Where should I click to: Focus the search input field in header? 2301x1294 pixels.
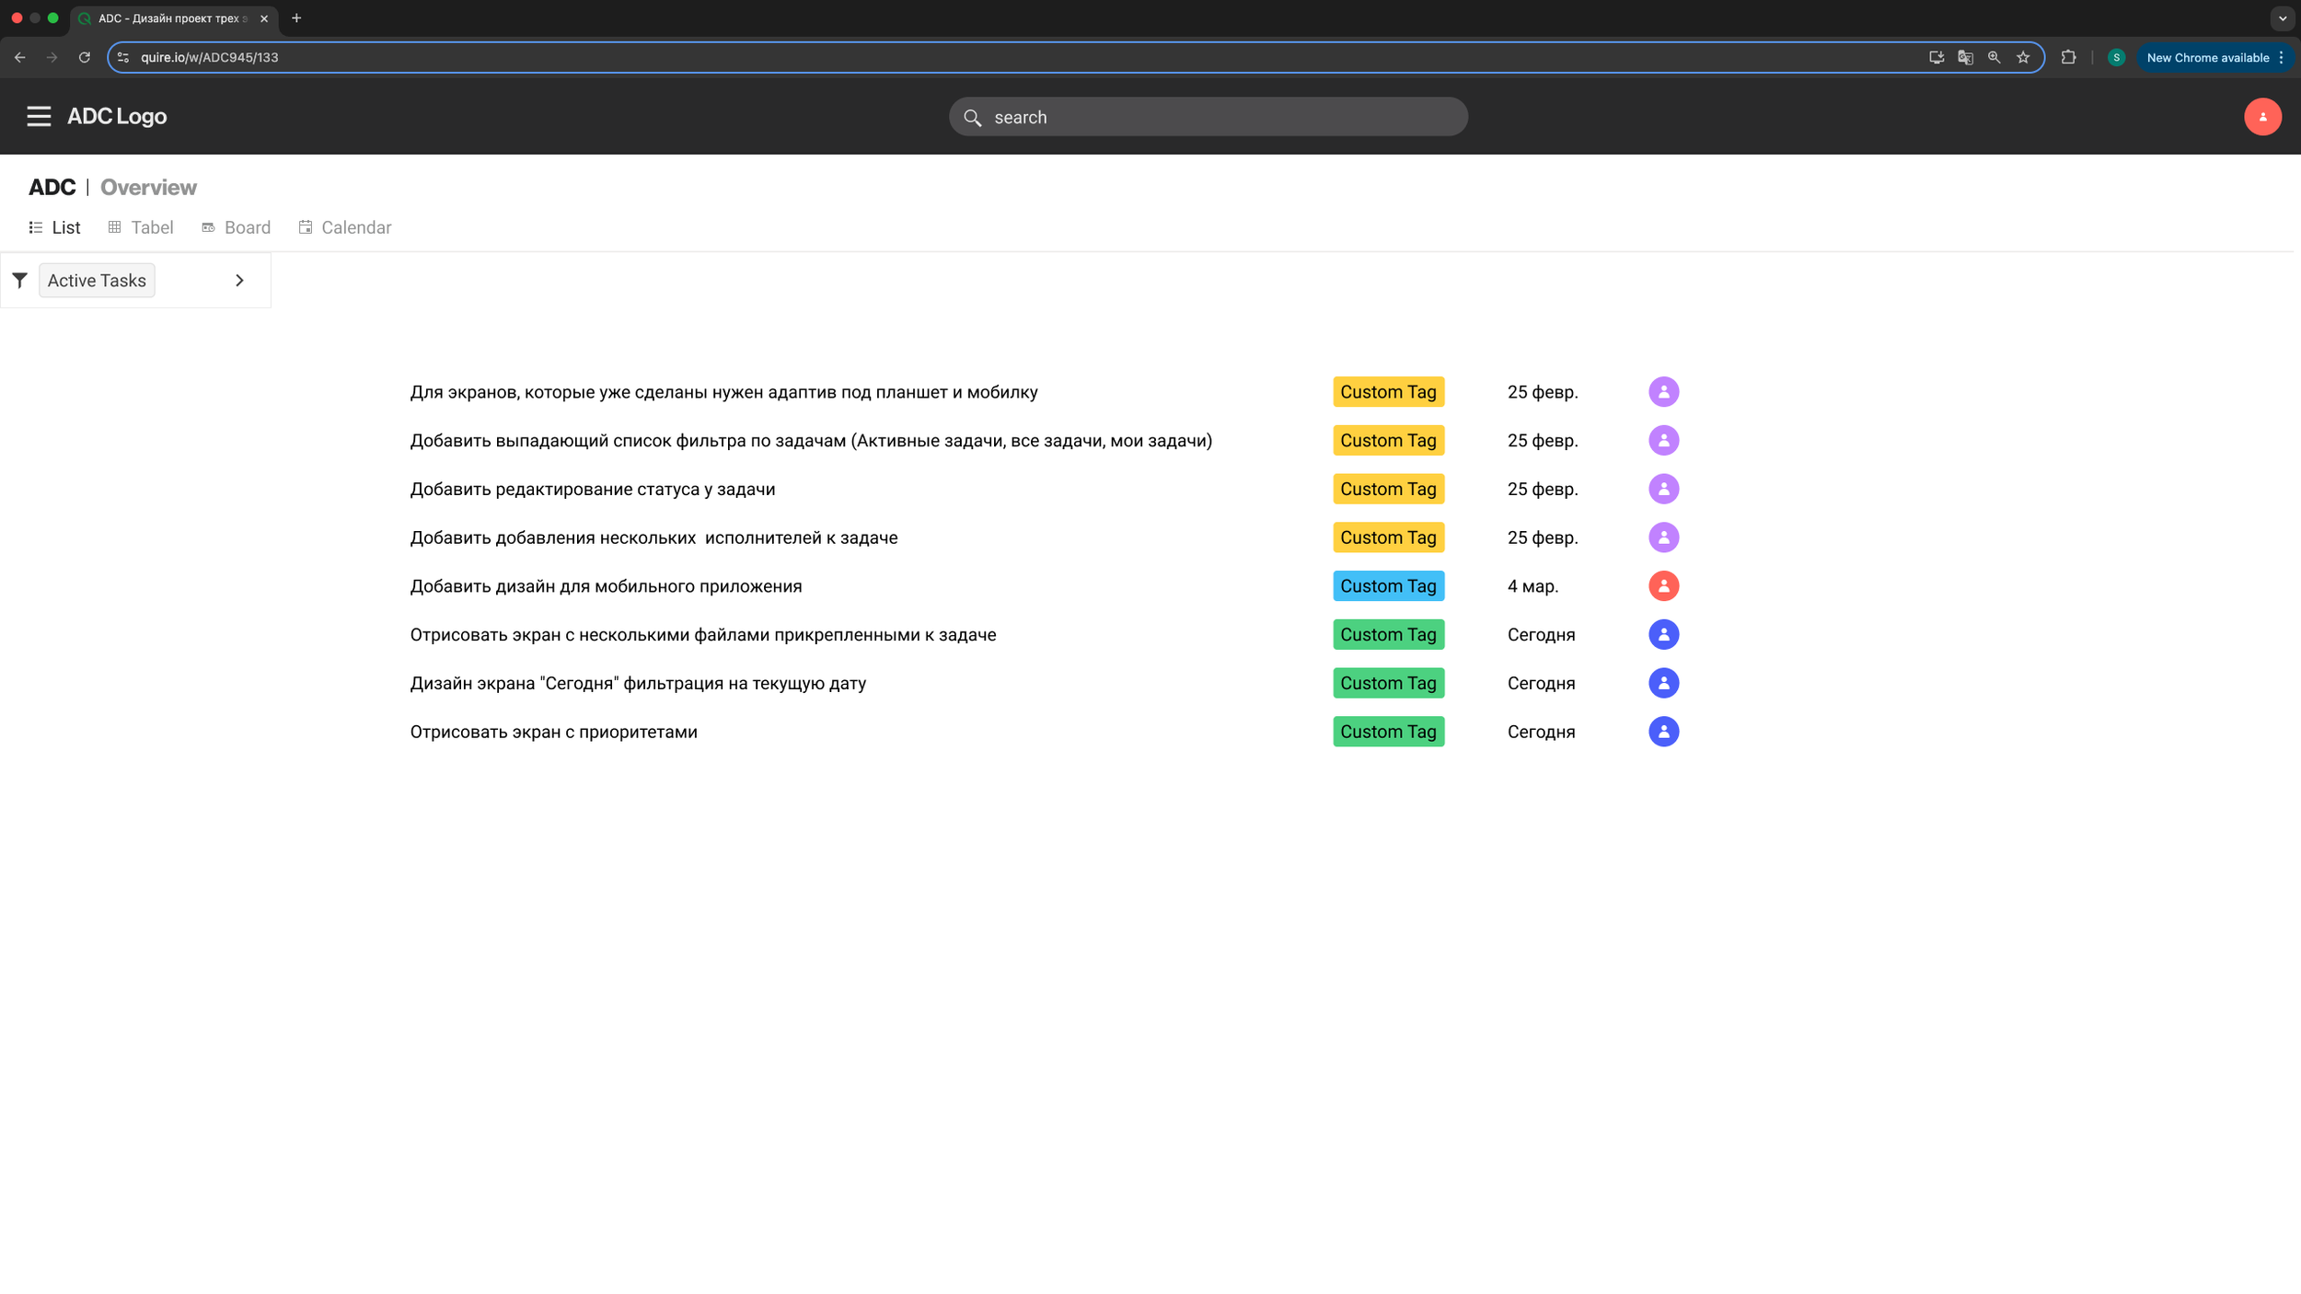point(1208,117)
